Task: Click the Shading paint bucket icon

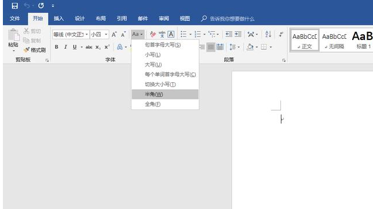Action: [x=250, y=47]
